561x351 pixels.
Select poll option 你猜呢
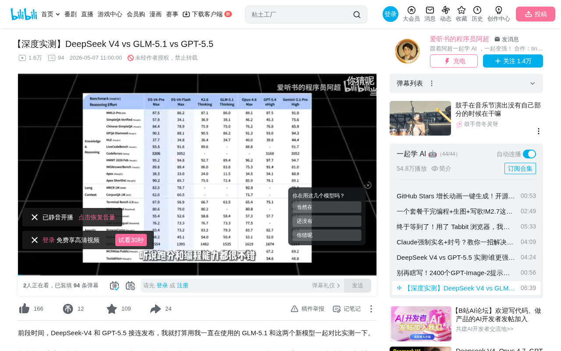(327, 235)
